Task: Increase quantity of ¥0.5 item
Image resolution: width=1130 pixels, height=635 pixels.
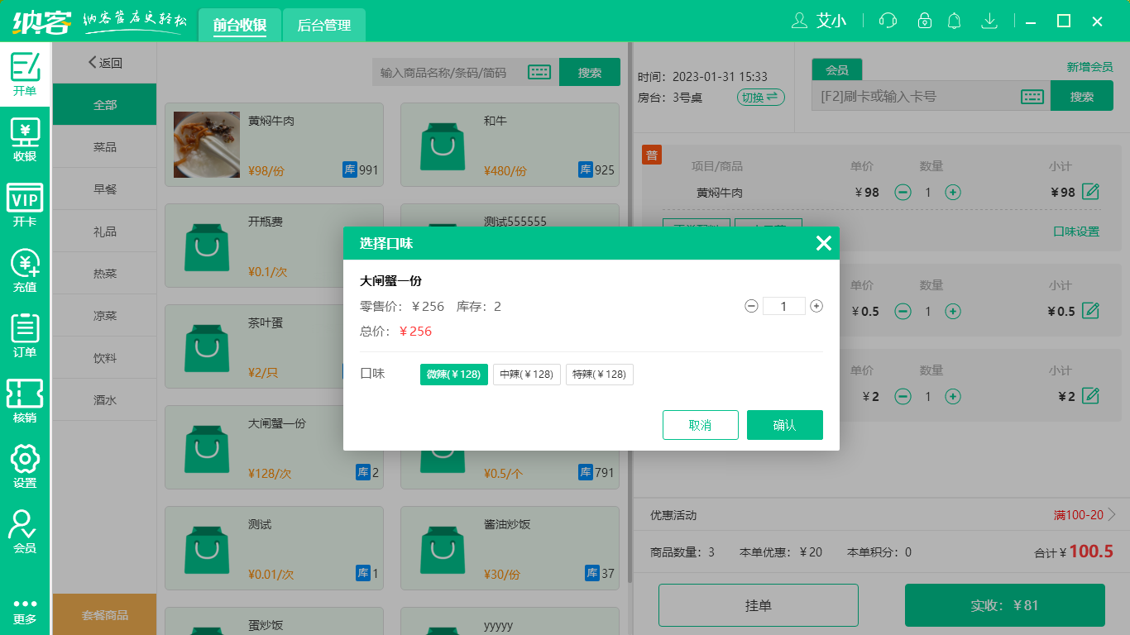Action: 953,312
